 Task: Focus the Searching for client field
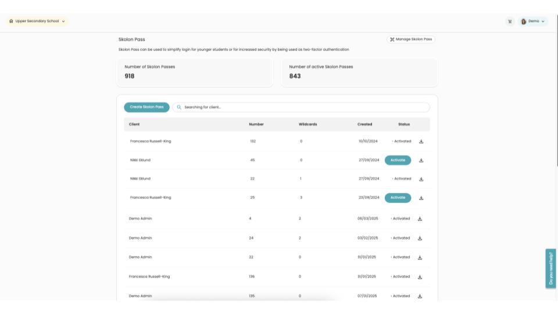coord(302,108)
